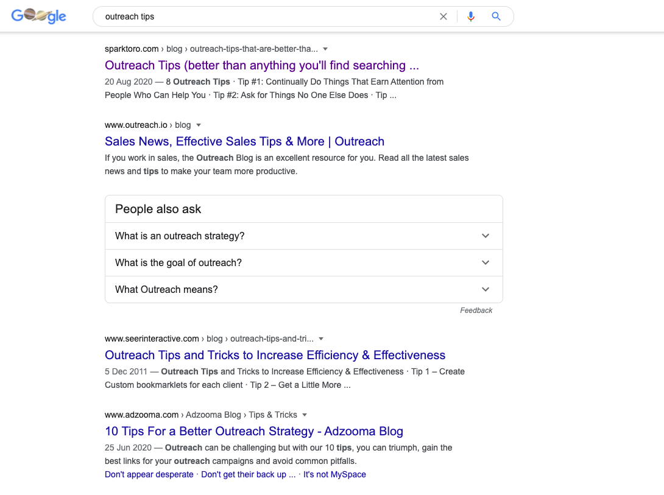Open 10 Tips Adzooma Blog result
Screen dimensions: 664x495
point(253,431)
